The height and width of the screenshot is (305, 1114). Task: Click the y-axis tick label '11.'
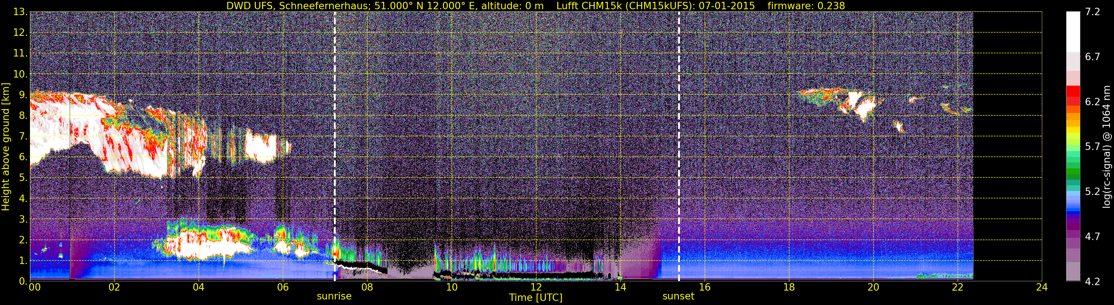(x=20, y=54)
